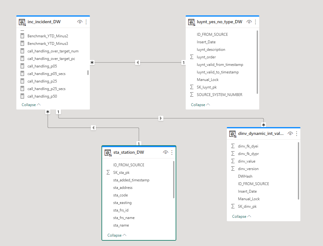Toggle visibility of sta_station_DW table
The image size is (323, 246).
point(165,152)
